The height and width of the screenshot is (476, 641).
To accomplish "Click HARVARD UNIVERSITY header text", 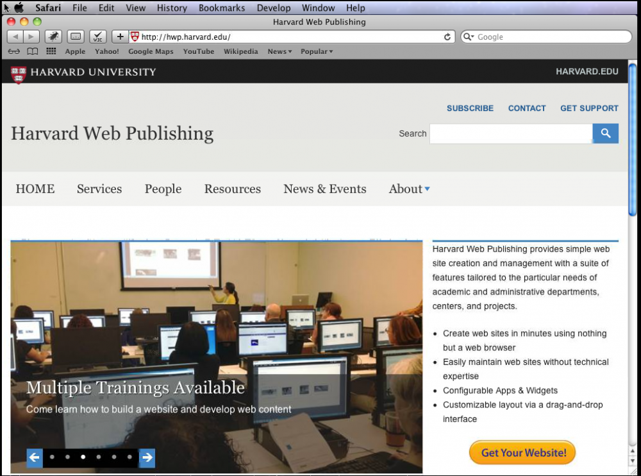I will click(93, 72).
